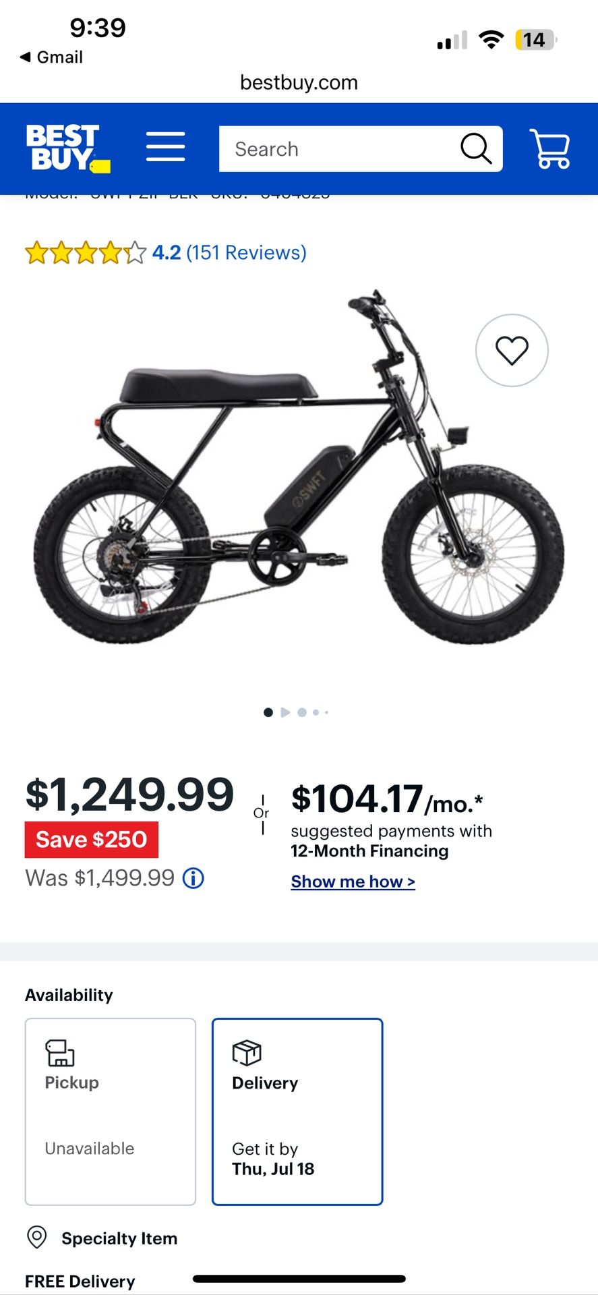This screenshot has width=598, height=1295.
Task: Open the hamburger navigation menu
Action: (x=165, y=147)
